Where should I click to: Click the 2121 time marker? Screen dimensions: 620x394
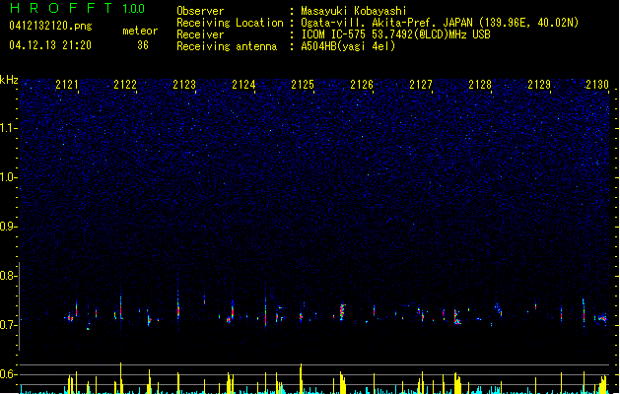[67, 85]
